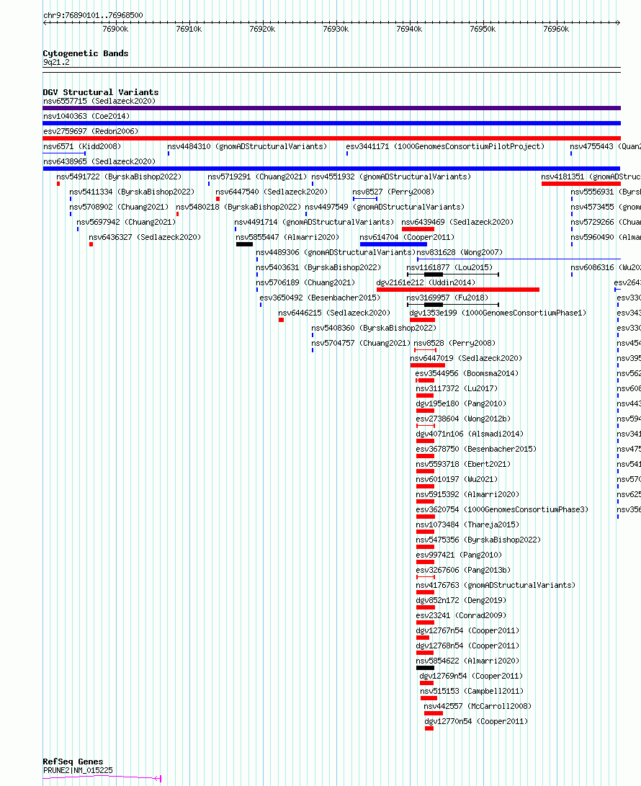Viewport: 641px width, 786px height.
Task: Open esv3620754 1000GenomesConsortiumPhase3 label
Action: [x=503, y=509]
